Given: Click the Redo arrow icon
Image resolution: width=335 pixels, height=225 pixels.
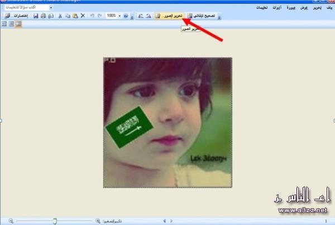Looking at the screenshot, I should [x=99, y=16].
